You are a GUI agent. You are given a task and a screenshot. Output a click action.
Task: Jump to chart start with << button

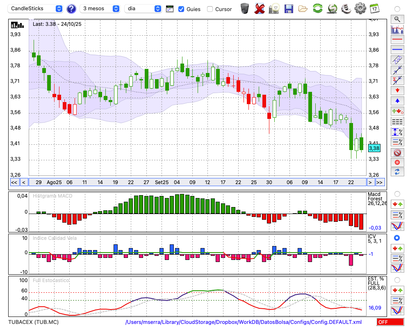click(14, 182)
